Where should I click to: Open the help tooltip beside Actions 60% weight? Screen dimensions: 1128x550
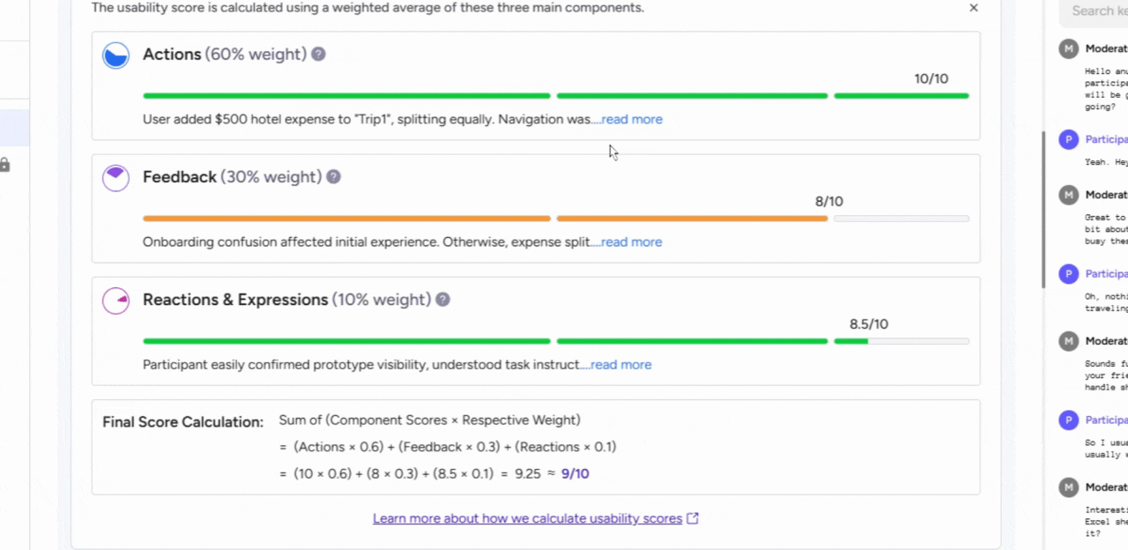click(x=318, y=54)
